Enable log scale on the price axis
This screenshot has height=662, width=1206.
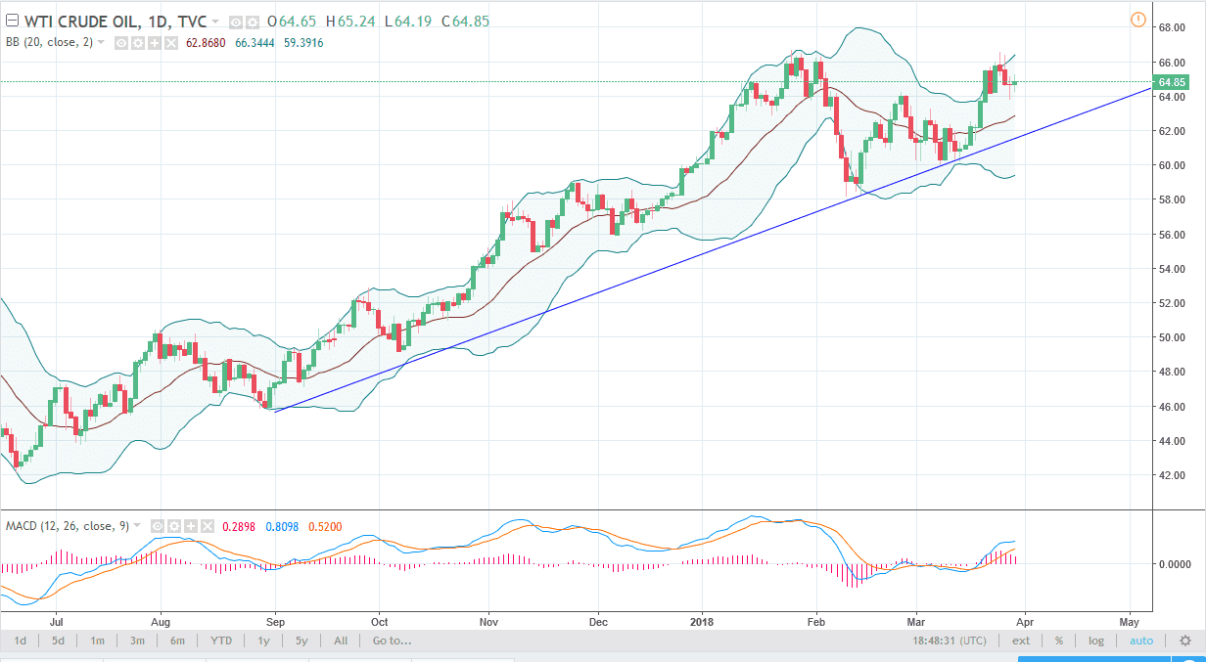tap(1095, 640)
